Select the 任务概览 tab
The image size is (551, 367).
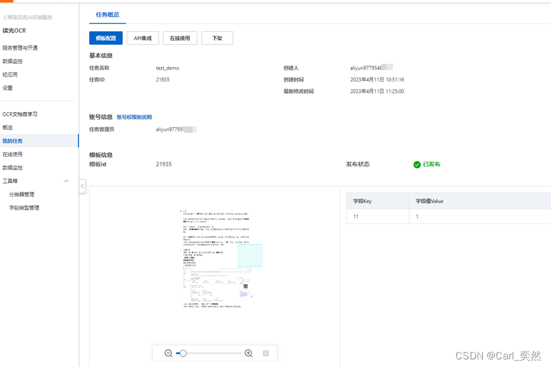tap(108, 15)
